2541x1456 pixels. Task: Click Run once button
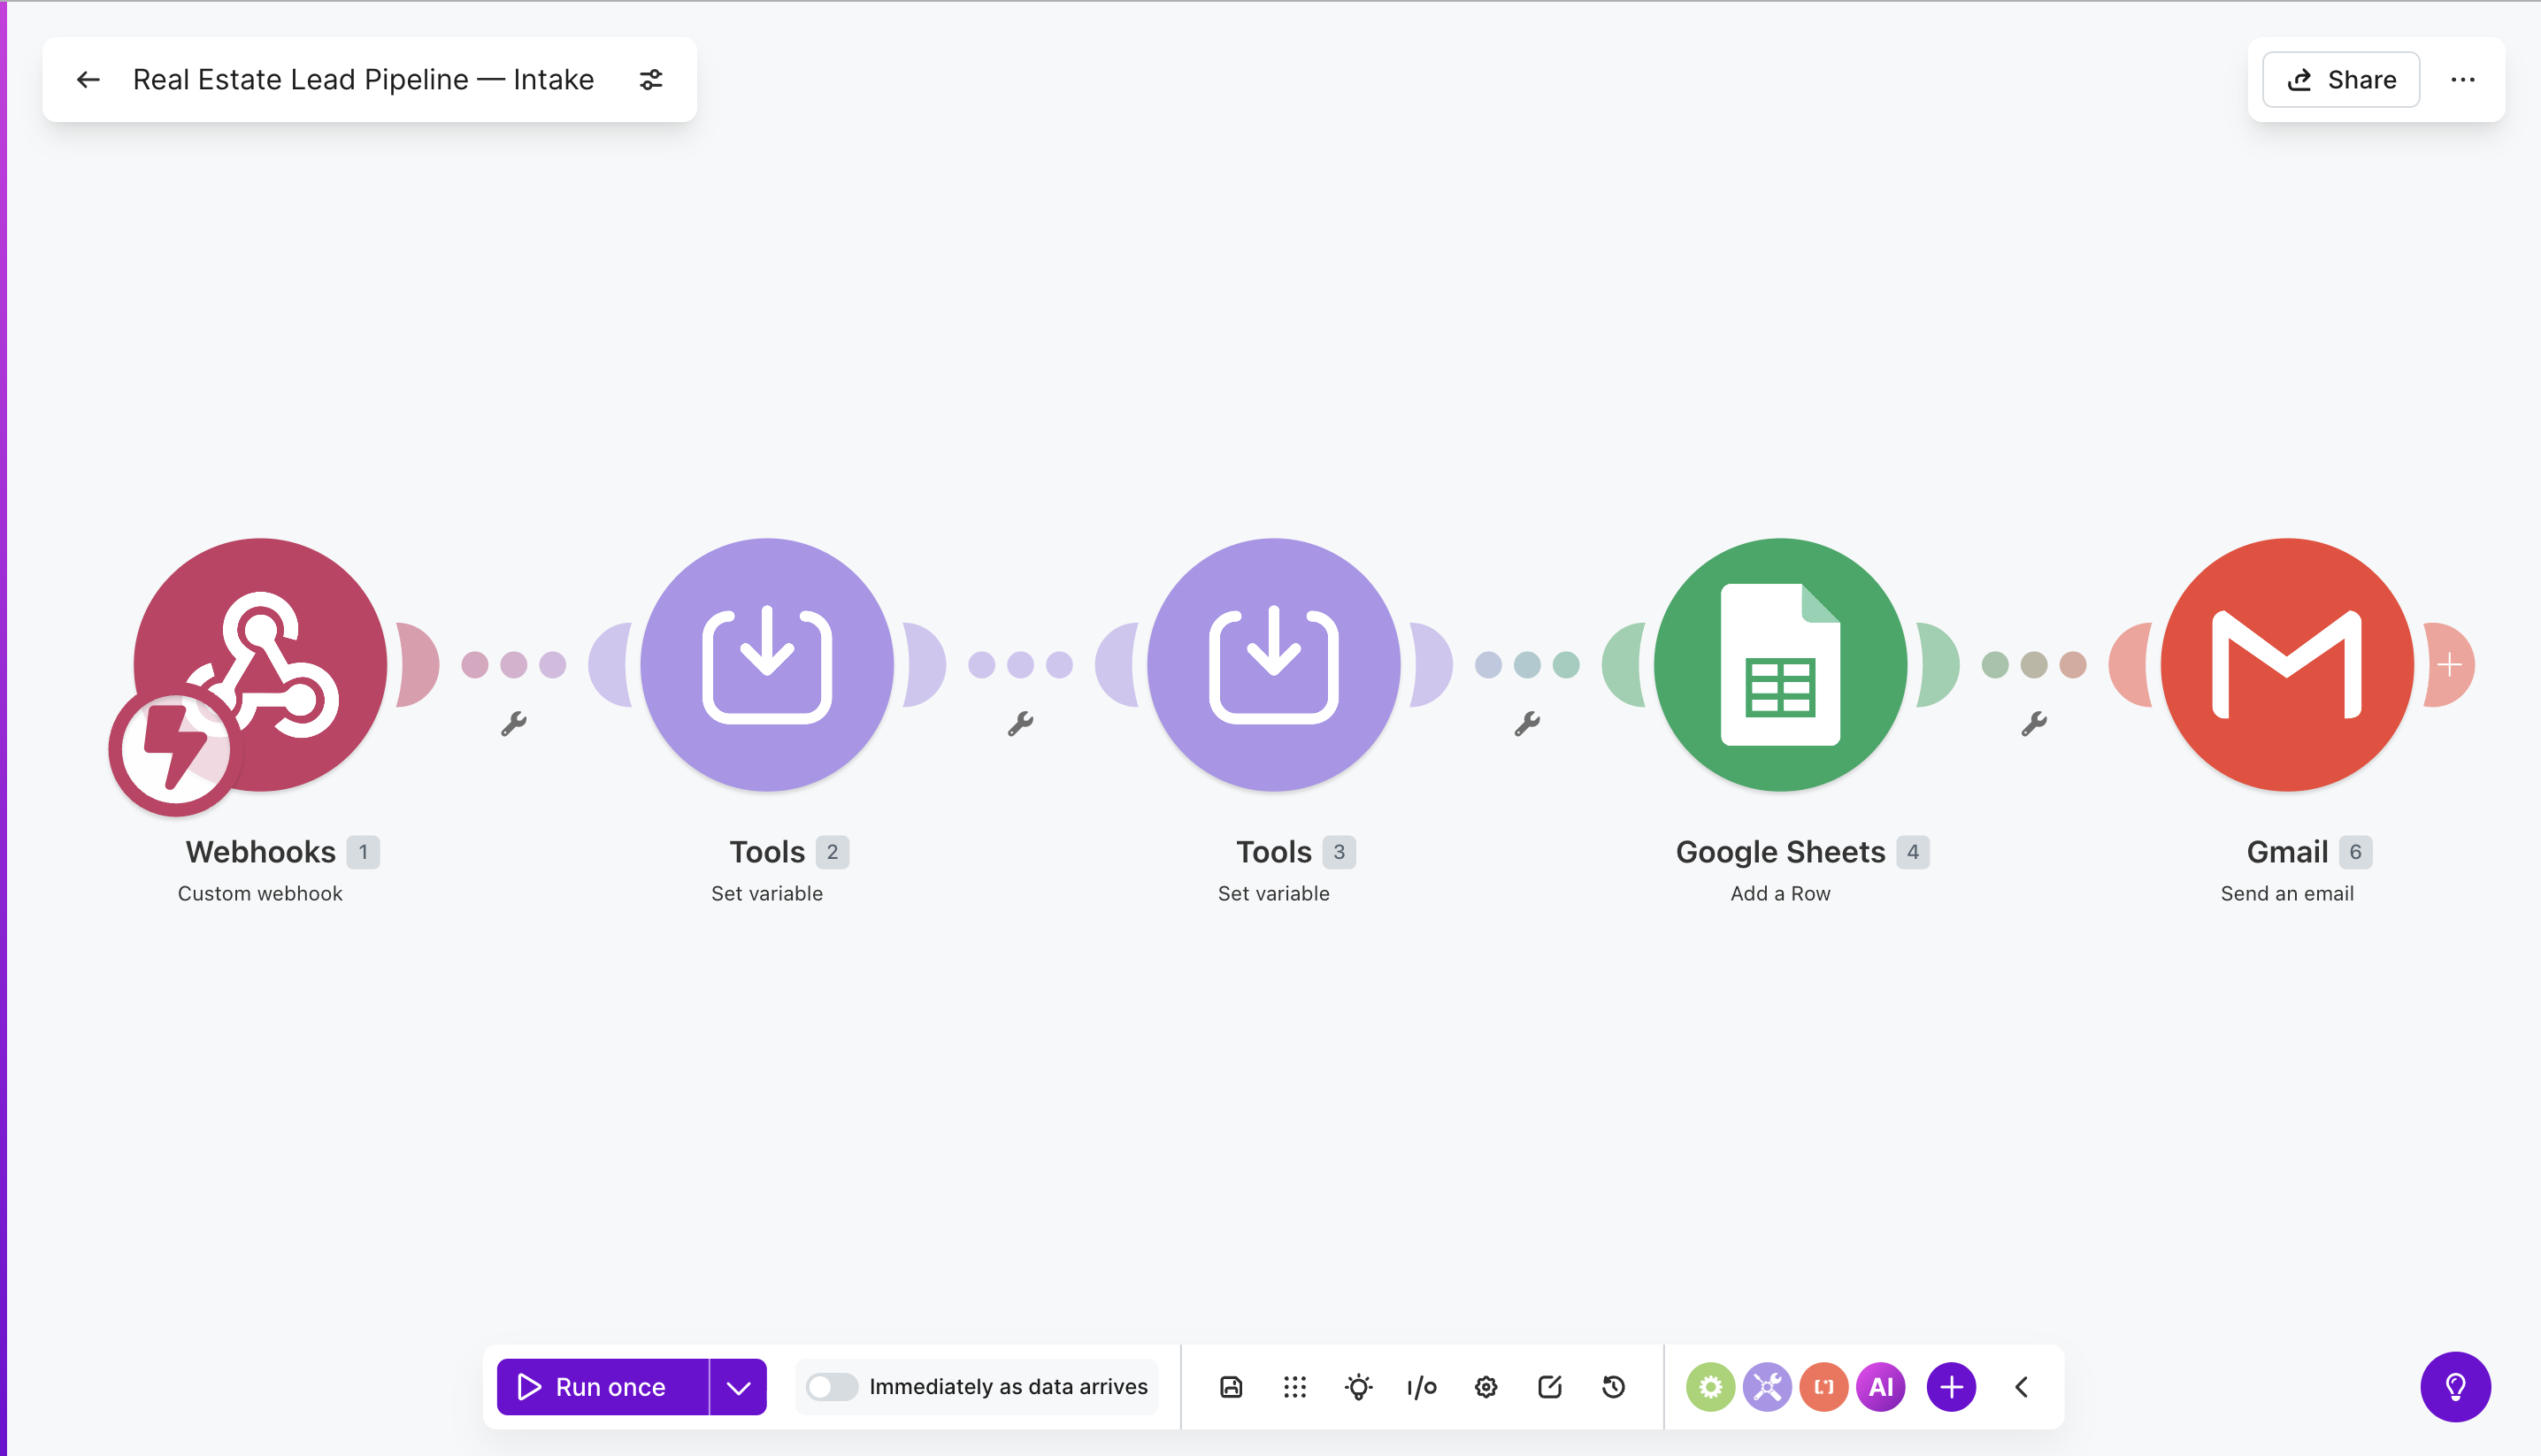[603, 1386]
